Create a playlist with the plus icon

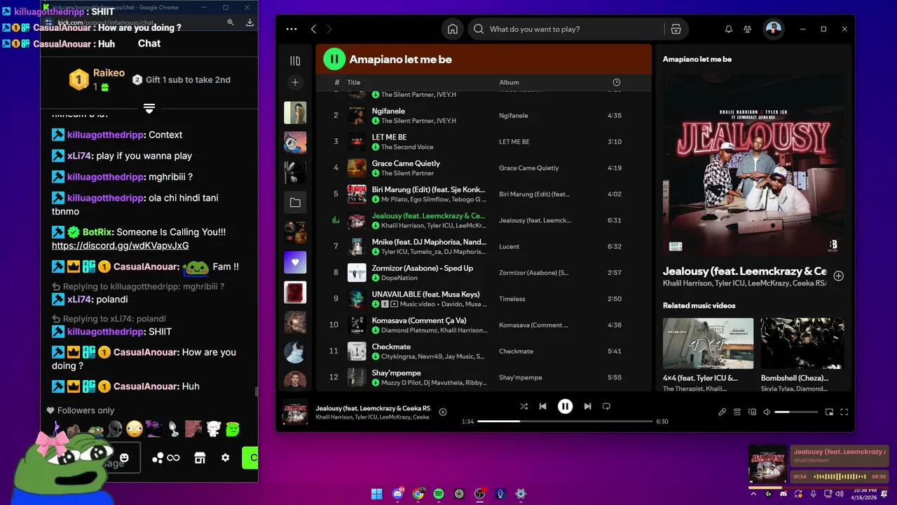pyautogui.click(x=295, y=82)
